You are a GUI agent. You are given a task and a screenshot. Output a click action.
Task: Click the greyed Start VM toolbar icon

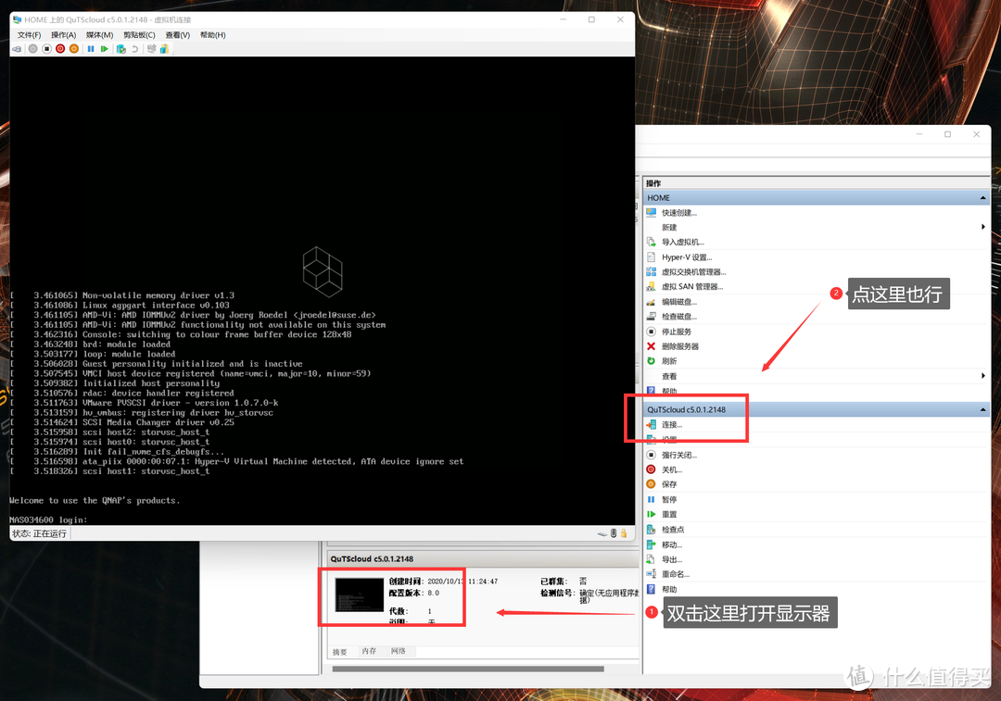point(33,48)
